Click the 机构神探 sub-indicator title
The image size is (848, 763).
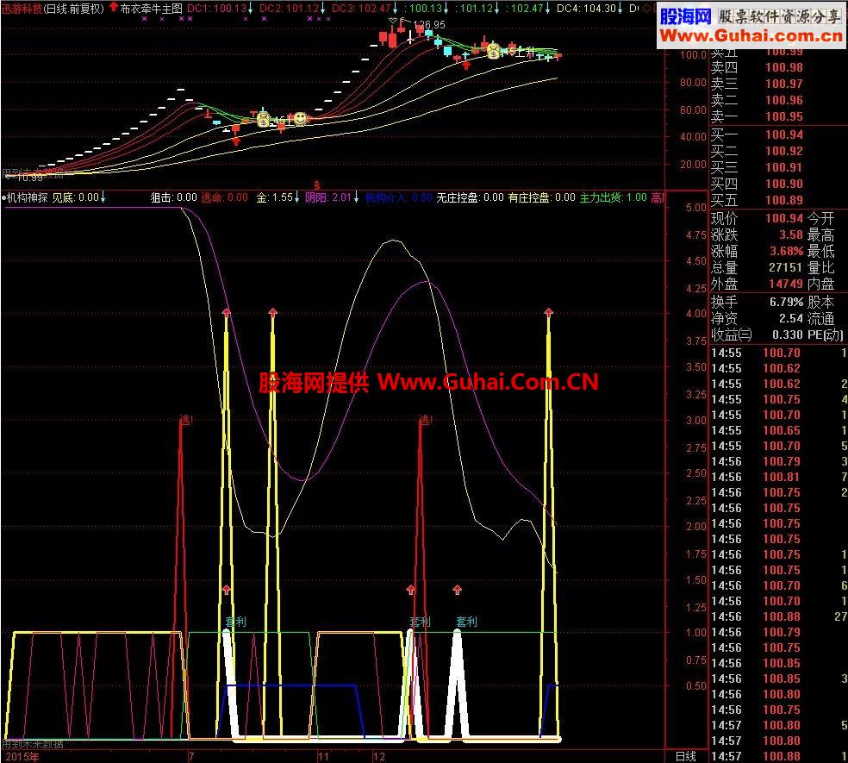click(x=28, y=197)
